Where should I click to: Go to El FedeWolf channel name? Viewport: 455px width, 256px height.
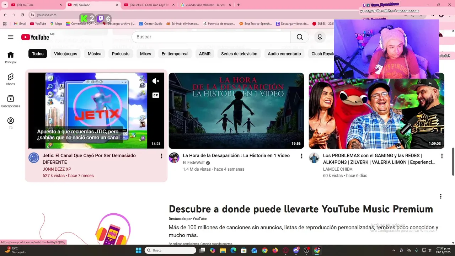194,163
